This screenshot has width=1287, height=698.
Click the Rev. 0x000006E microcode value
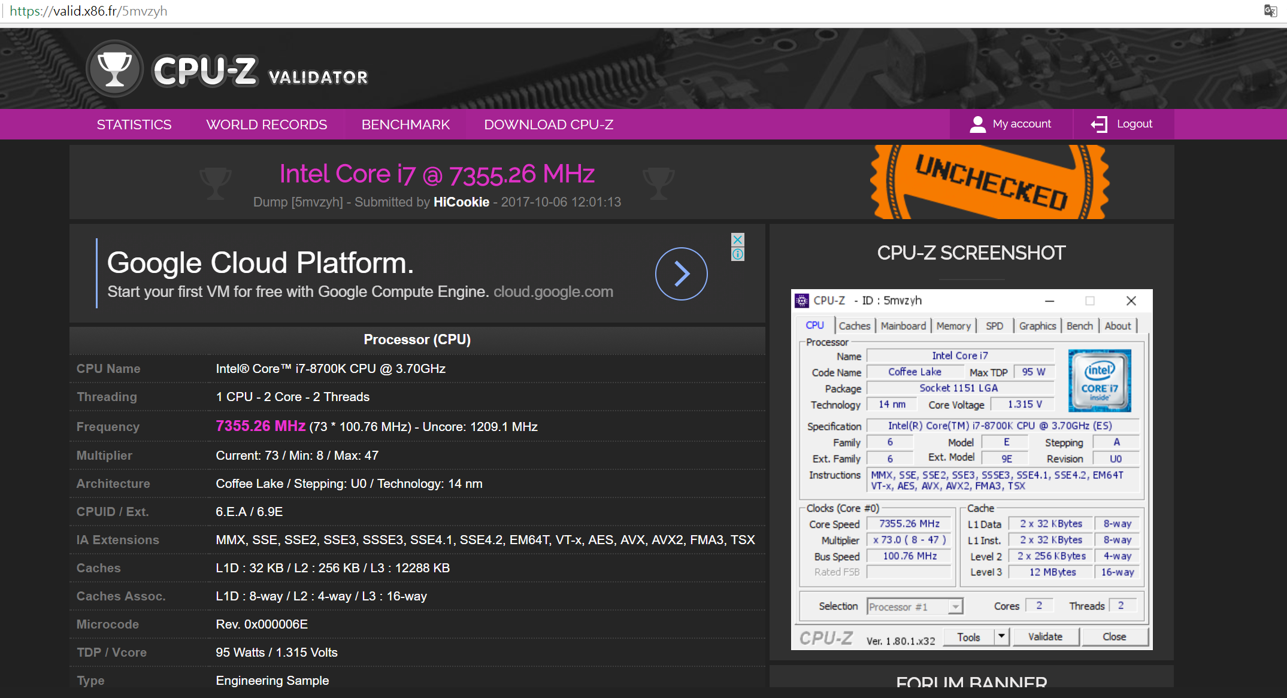coord(262,624)
